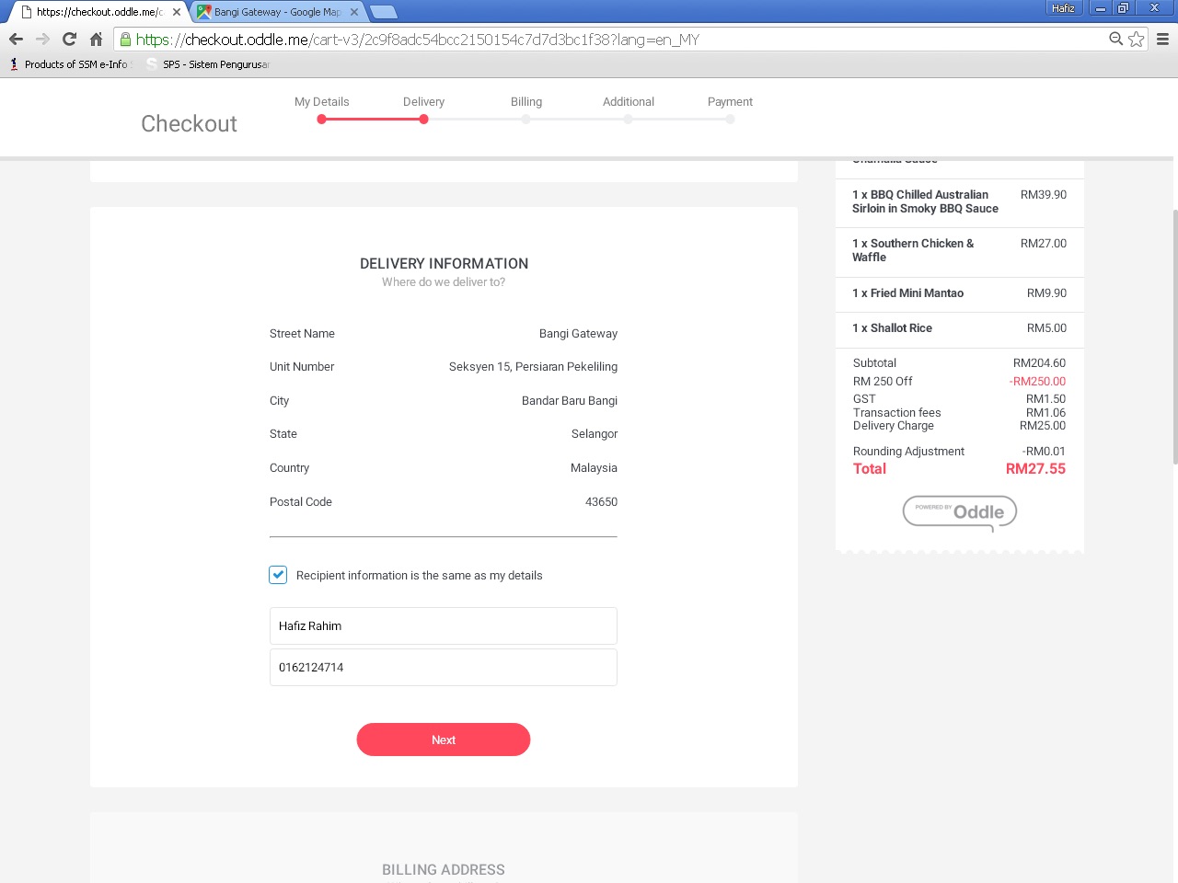Go to browser Home icon

(x=96, y=39)
